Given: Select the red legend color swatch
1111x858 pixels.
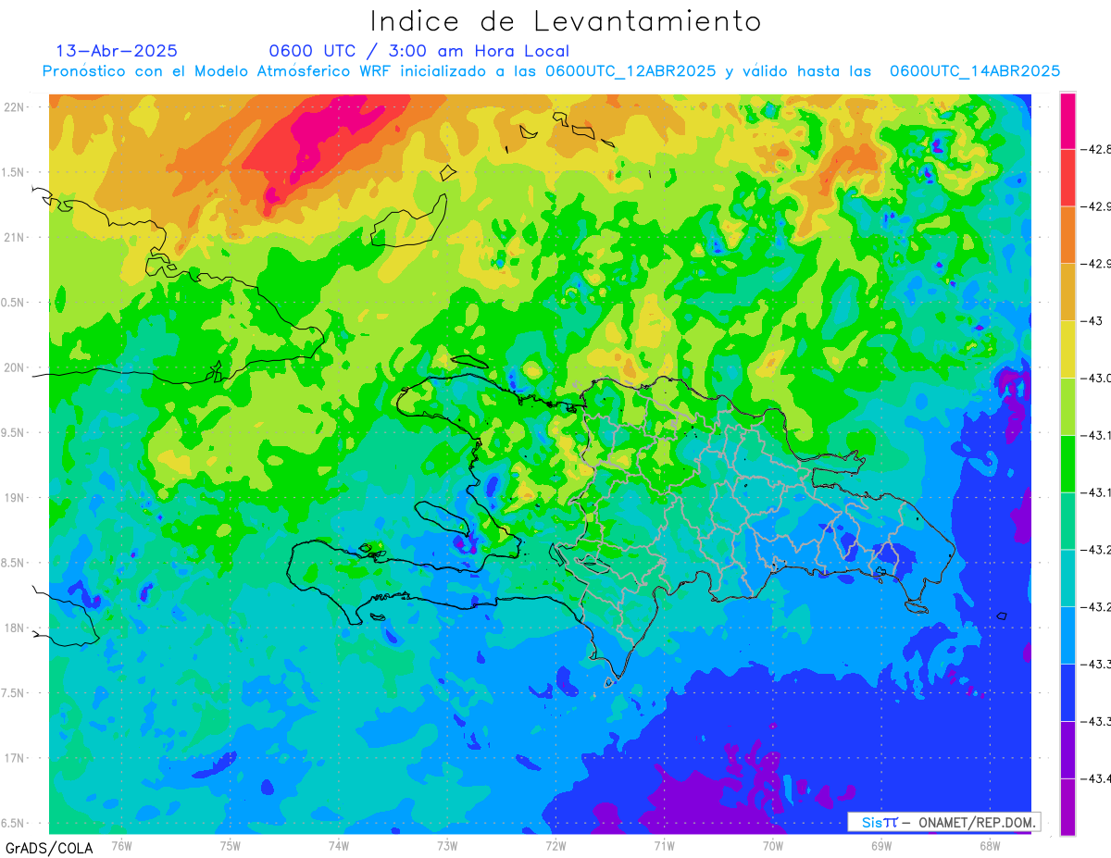Looking at the screenshot, I should (1067, 177).
